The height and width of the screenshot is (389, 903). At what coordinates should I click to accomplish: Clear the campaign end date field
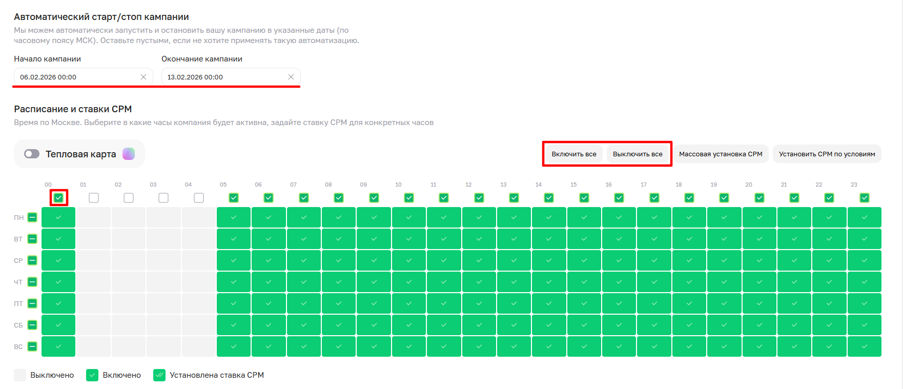(291, 77)
